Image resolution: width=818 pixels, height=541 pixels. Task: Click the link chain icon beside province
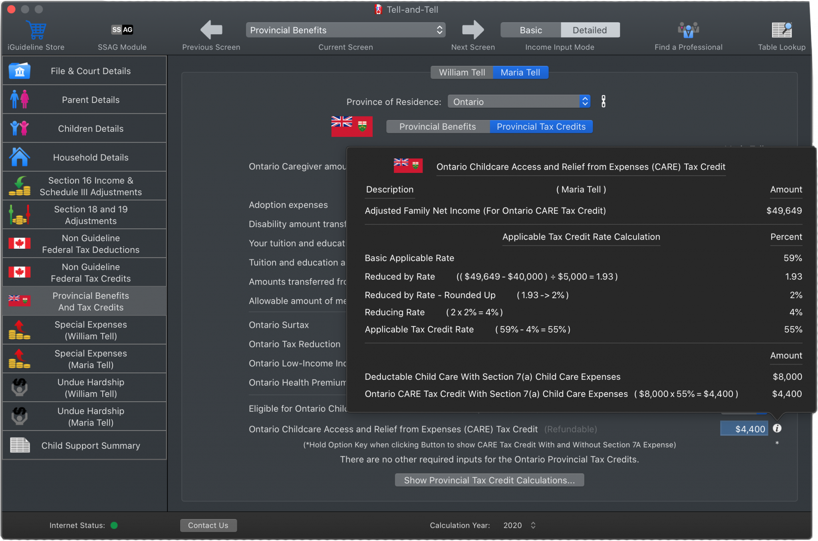[x=604, y=101]
